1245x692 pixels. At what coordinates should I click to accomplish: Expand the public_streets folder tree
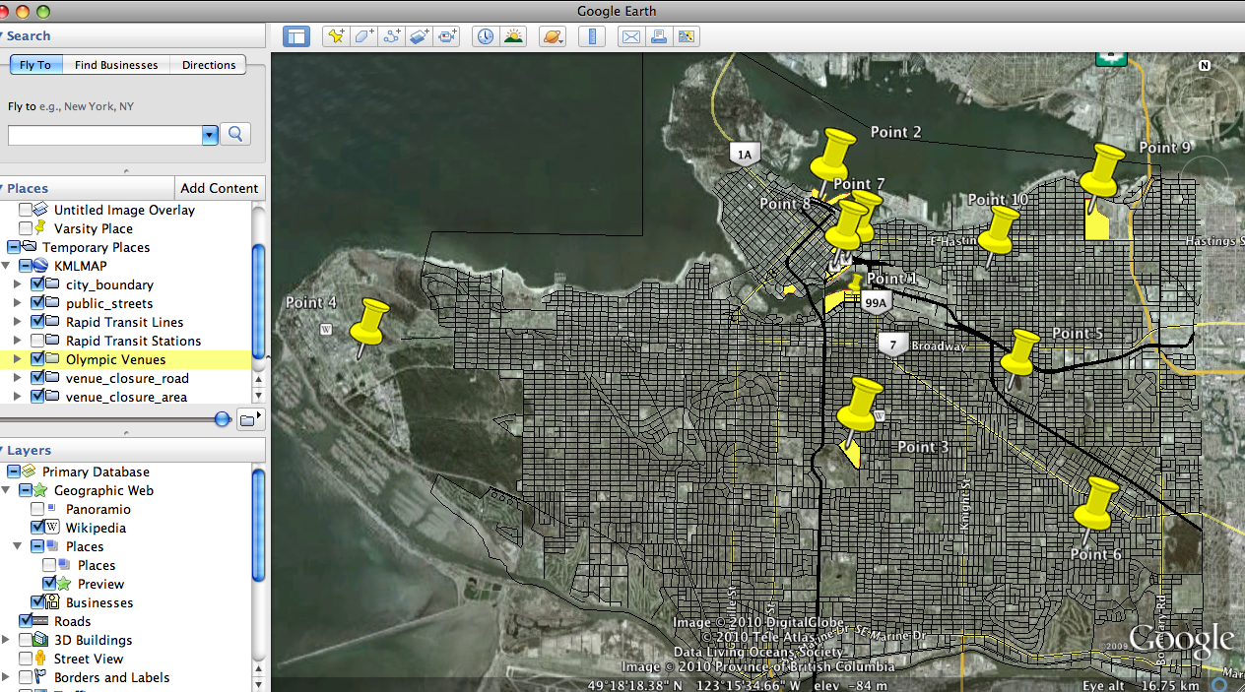point(16,303)
